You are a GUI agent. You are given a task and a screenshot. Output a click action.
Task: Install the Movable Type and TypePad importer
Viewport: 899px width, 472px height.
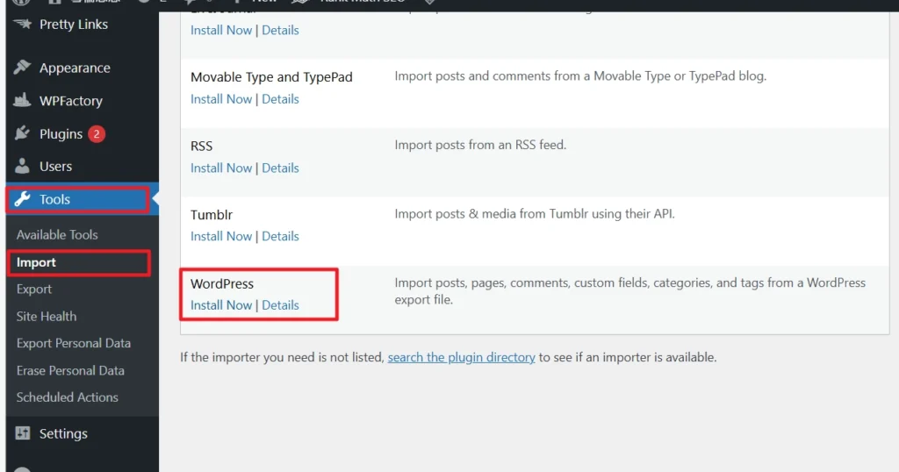click(x=221, y=99)
